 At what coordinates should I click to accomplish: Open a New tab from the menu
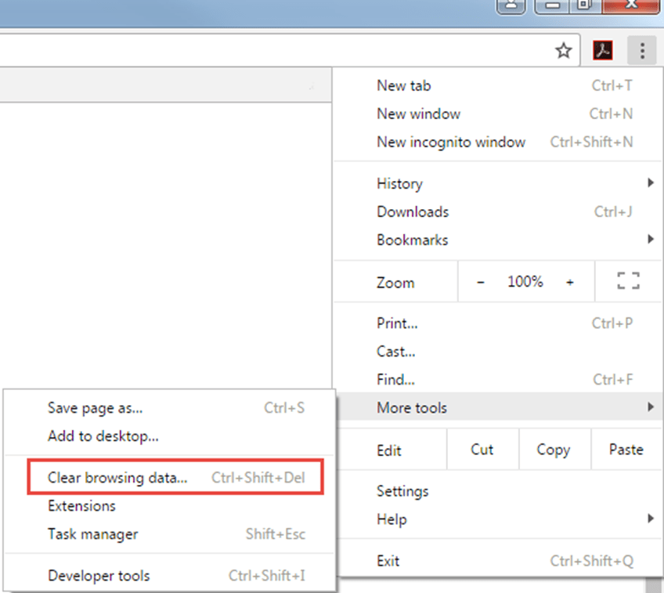(499, 85)
